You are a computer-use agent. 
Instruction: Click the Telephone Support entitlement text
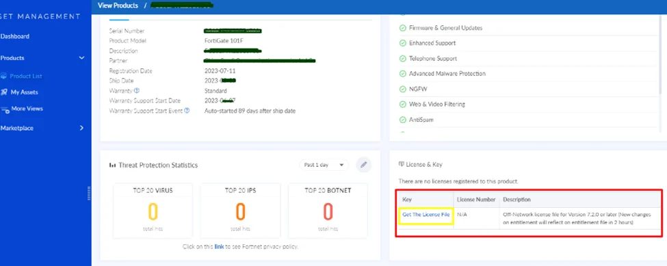433,59
